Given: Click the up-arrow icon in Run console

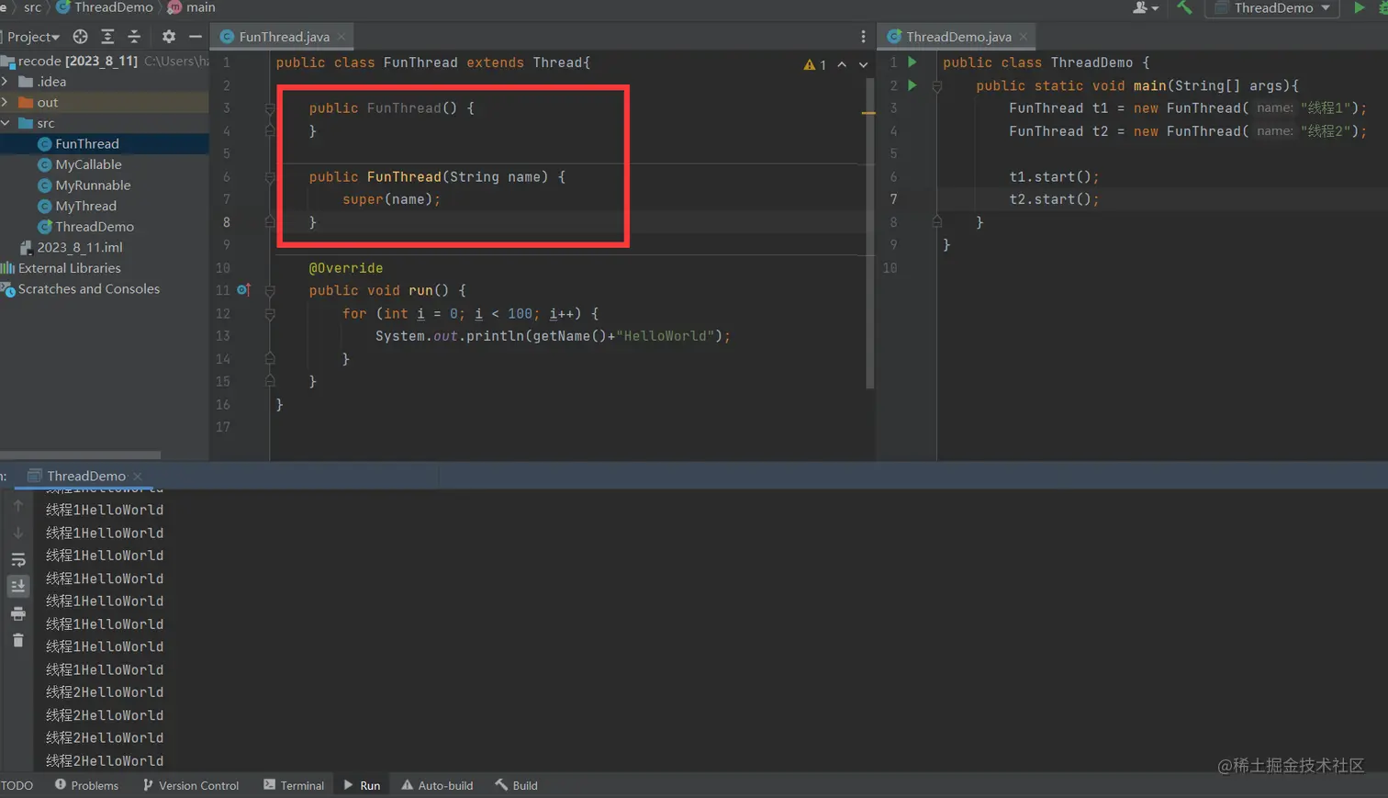Looking at the screenshot, I should pos(18,506).
